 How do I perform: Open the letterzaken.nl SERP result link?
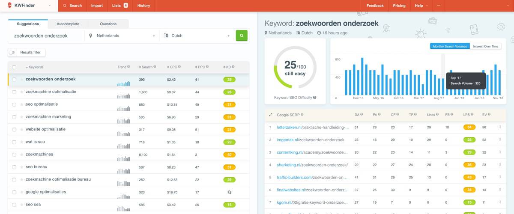pyautogui.click(x=313, y=127)
